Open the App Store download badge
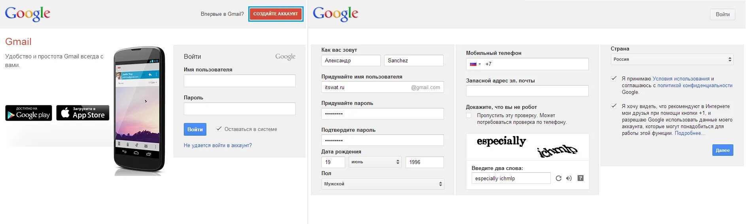Image resolution: width=746 pixels, height=224 pixels. coord(83,113)
